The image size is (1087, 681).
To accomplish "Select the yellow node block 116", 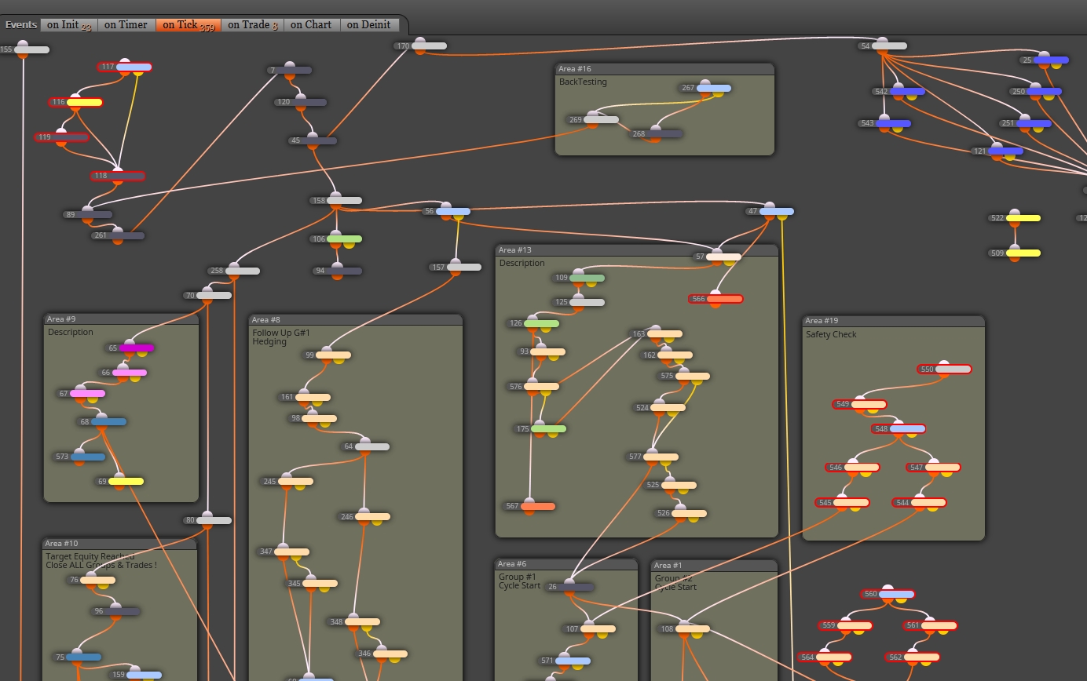I will pos(76,102).
